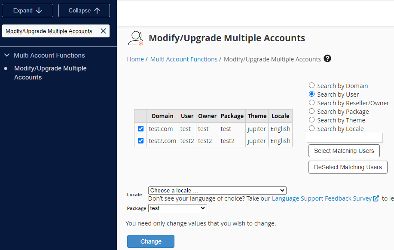The image size is (394, 250).
Task: Select Search by Theme radio option
Action: pos(312,120)
